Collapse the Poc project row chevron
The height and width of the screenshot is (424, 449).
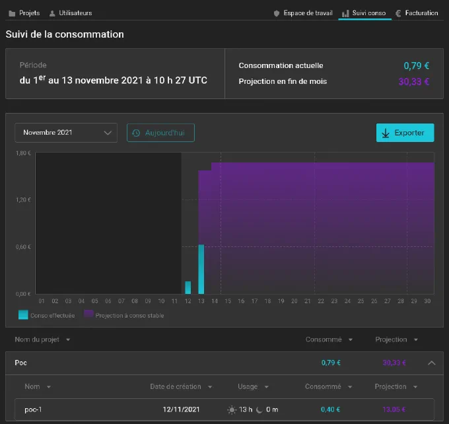click(431, 363)
